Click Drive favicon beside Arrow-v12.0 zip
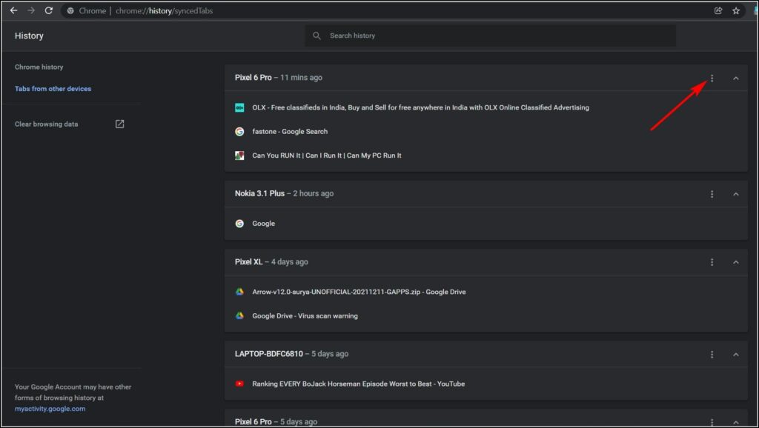Screen dimensions: 759x428 pyautogui.click(x=239, y=292)
